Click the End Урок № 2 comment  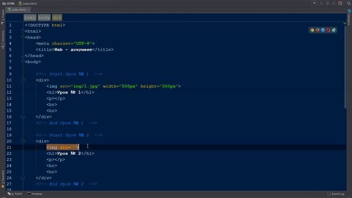pyautogui.click(x=66, y=184)
